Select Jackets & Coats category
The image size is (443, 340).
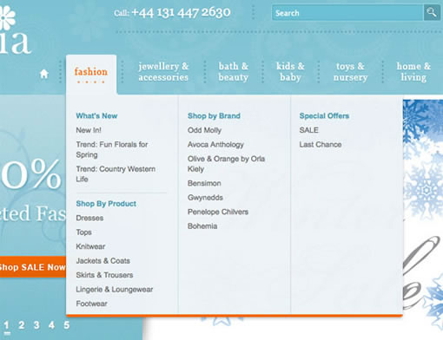(x=102, y=261)
